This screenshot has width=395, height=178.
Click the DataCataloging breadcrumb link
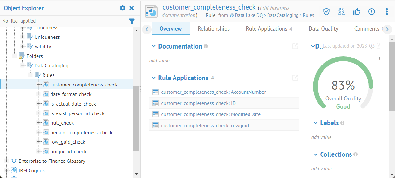click(x=283, y=15)
